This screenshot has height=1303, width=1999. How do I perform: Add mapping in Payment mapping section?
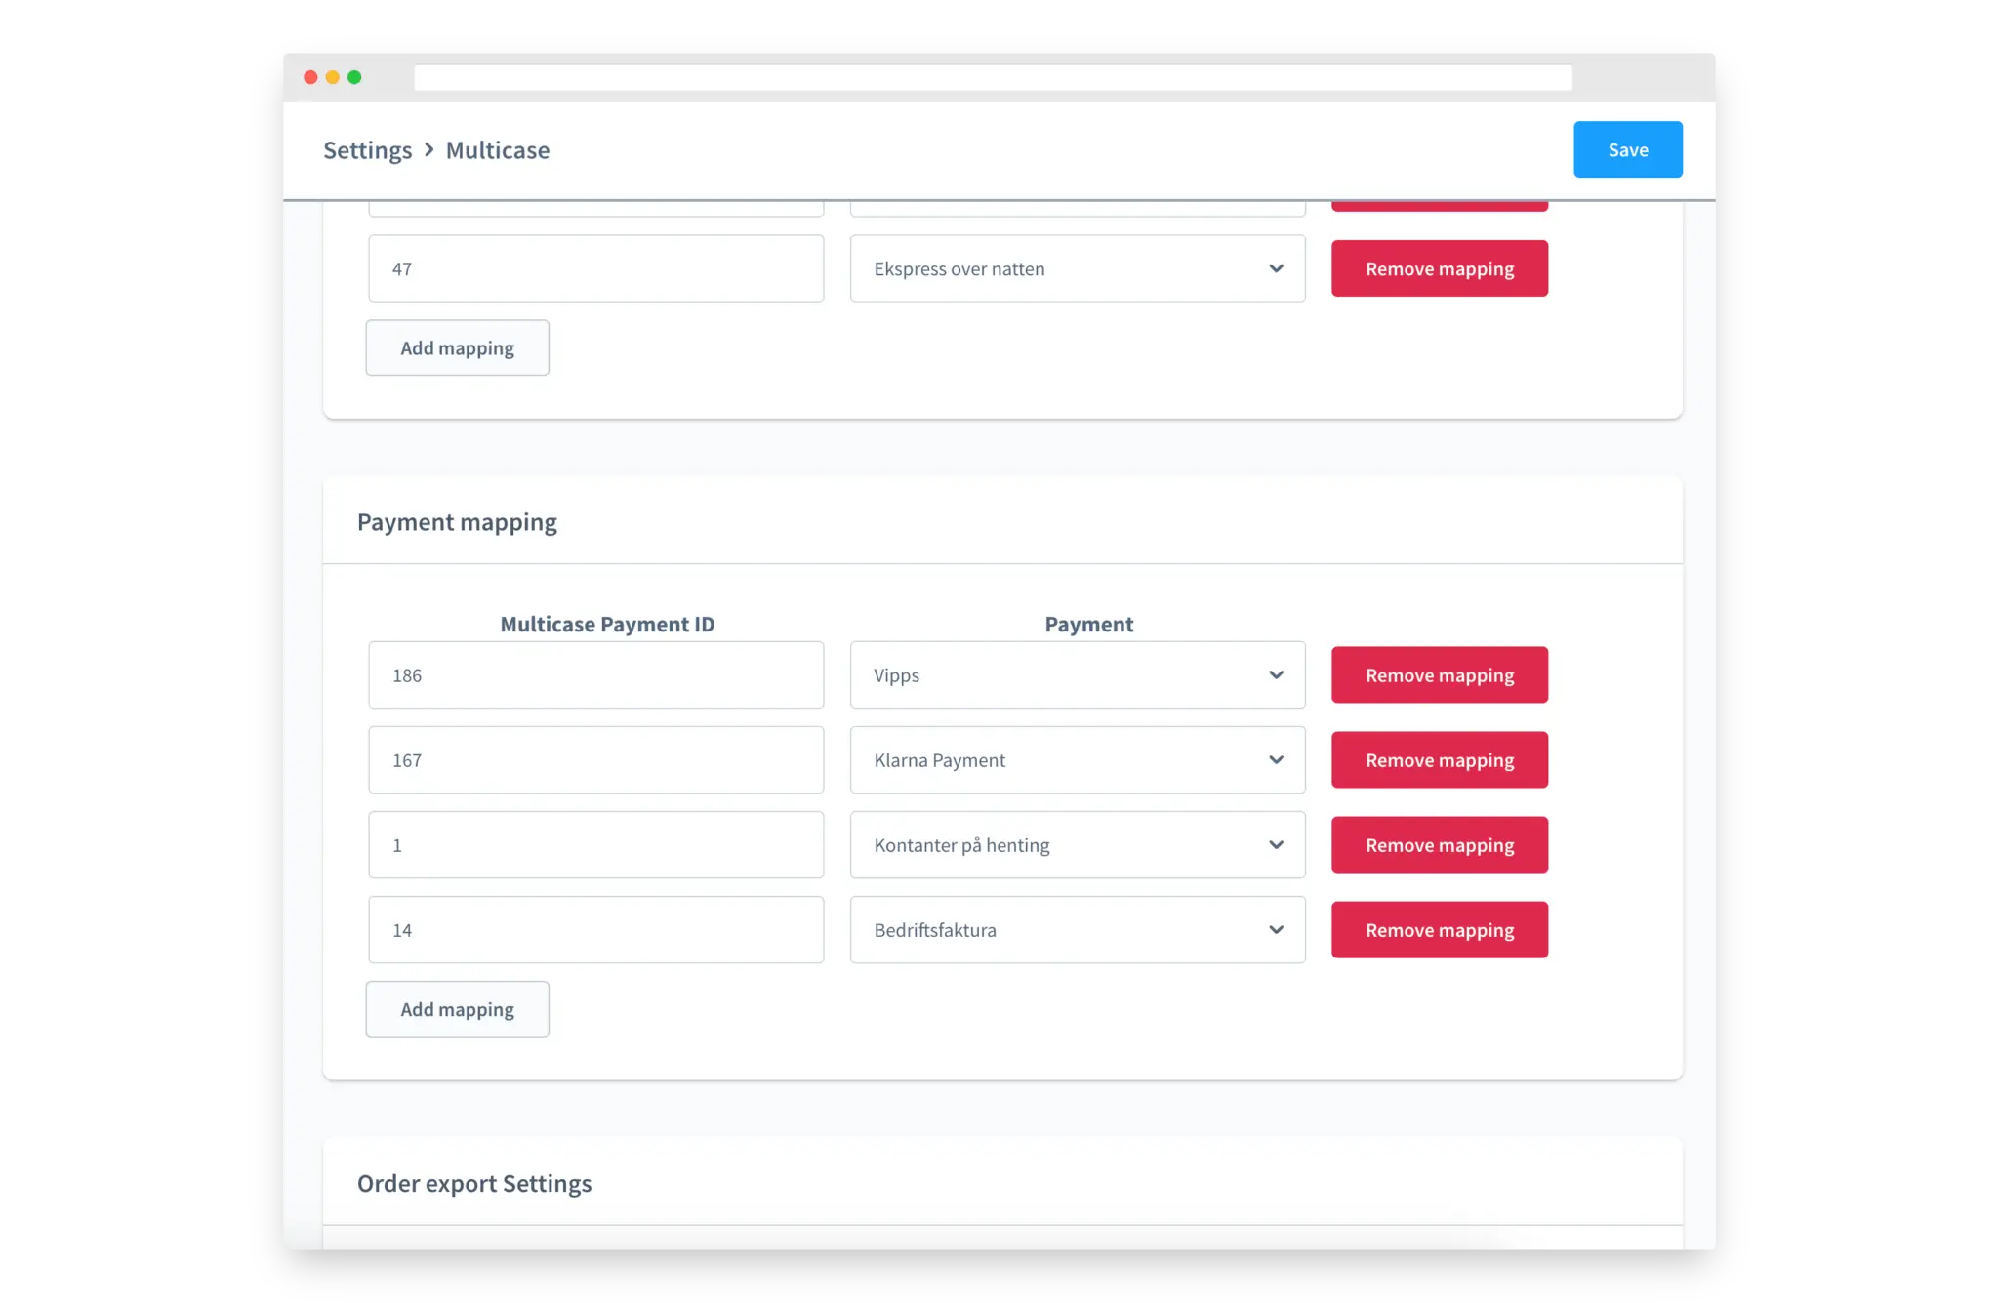click(x=457, y=1009)
